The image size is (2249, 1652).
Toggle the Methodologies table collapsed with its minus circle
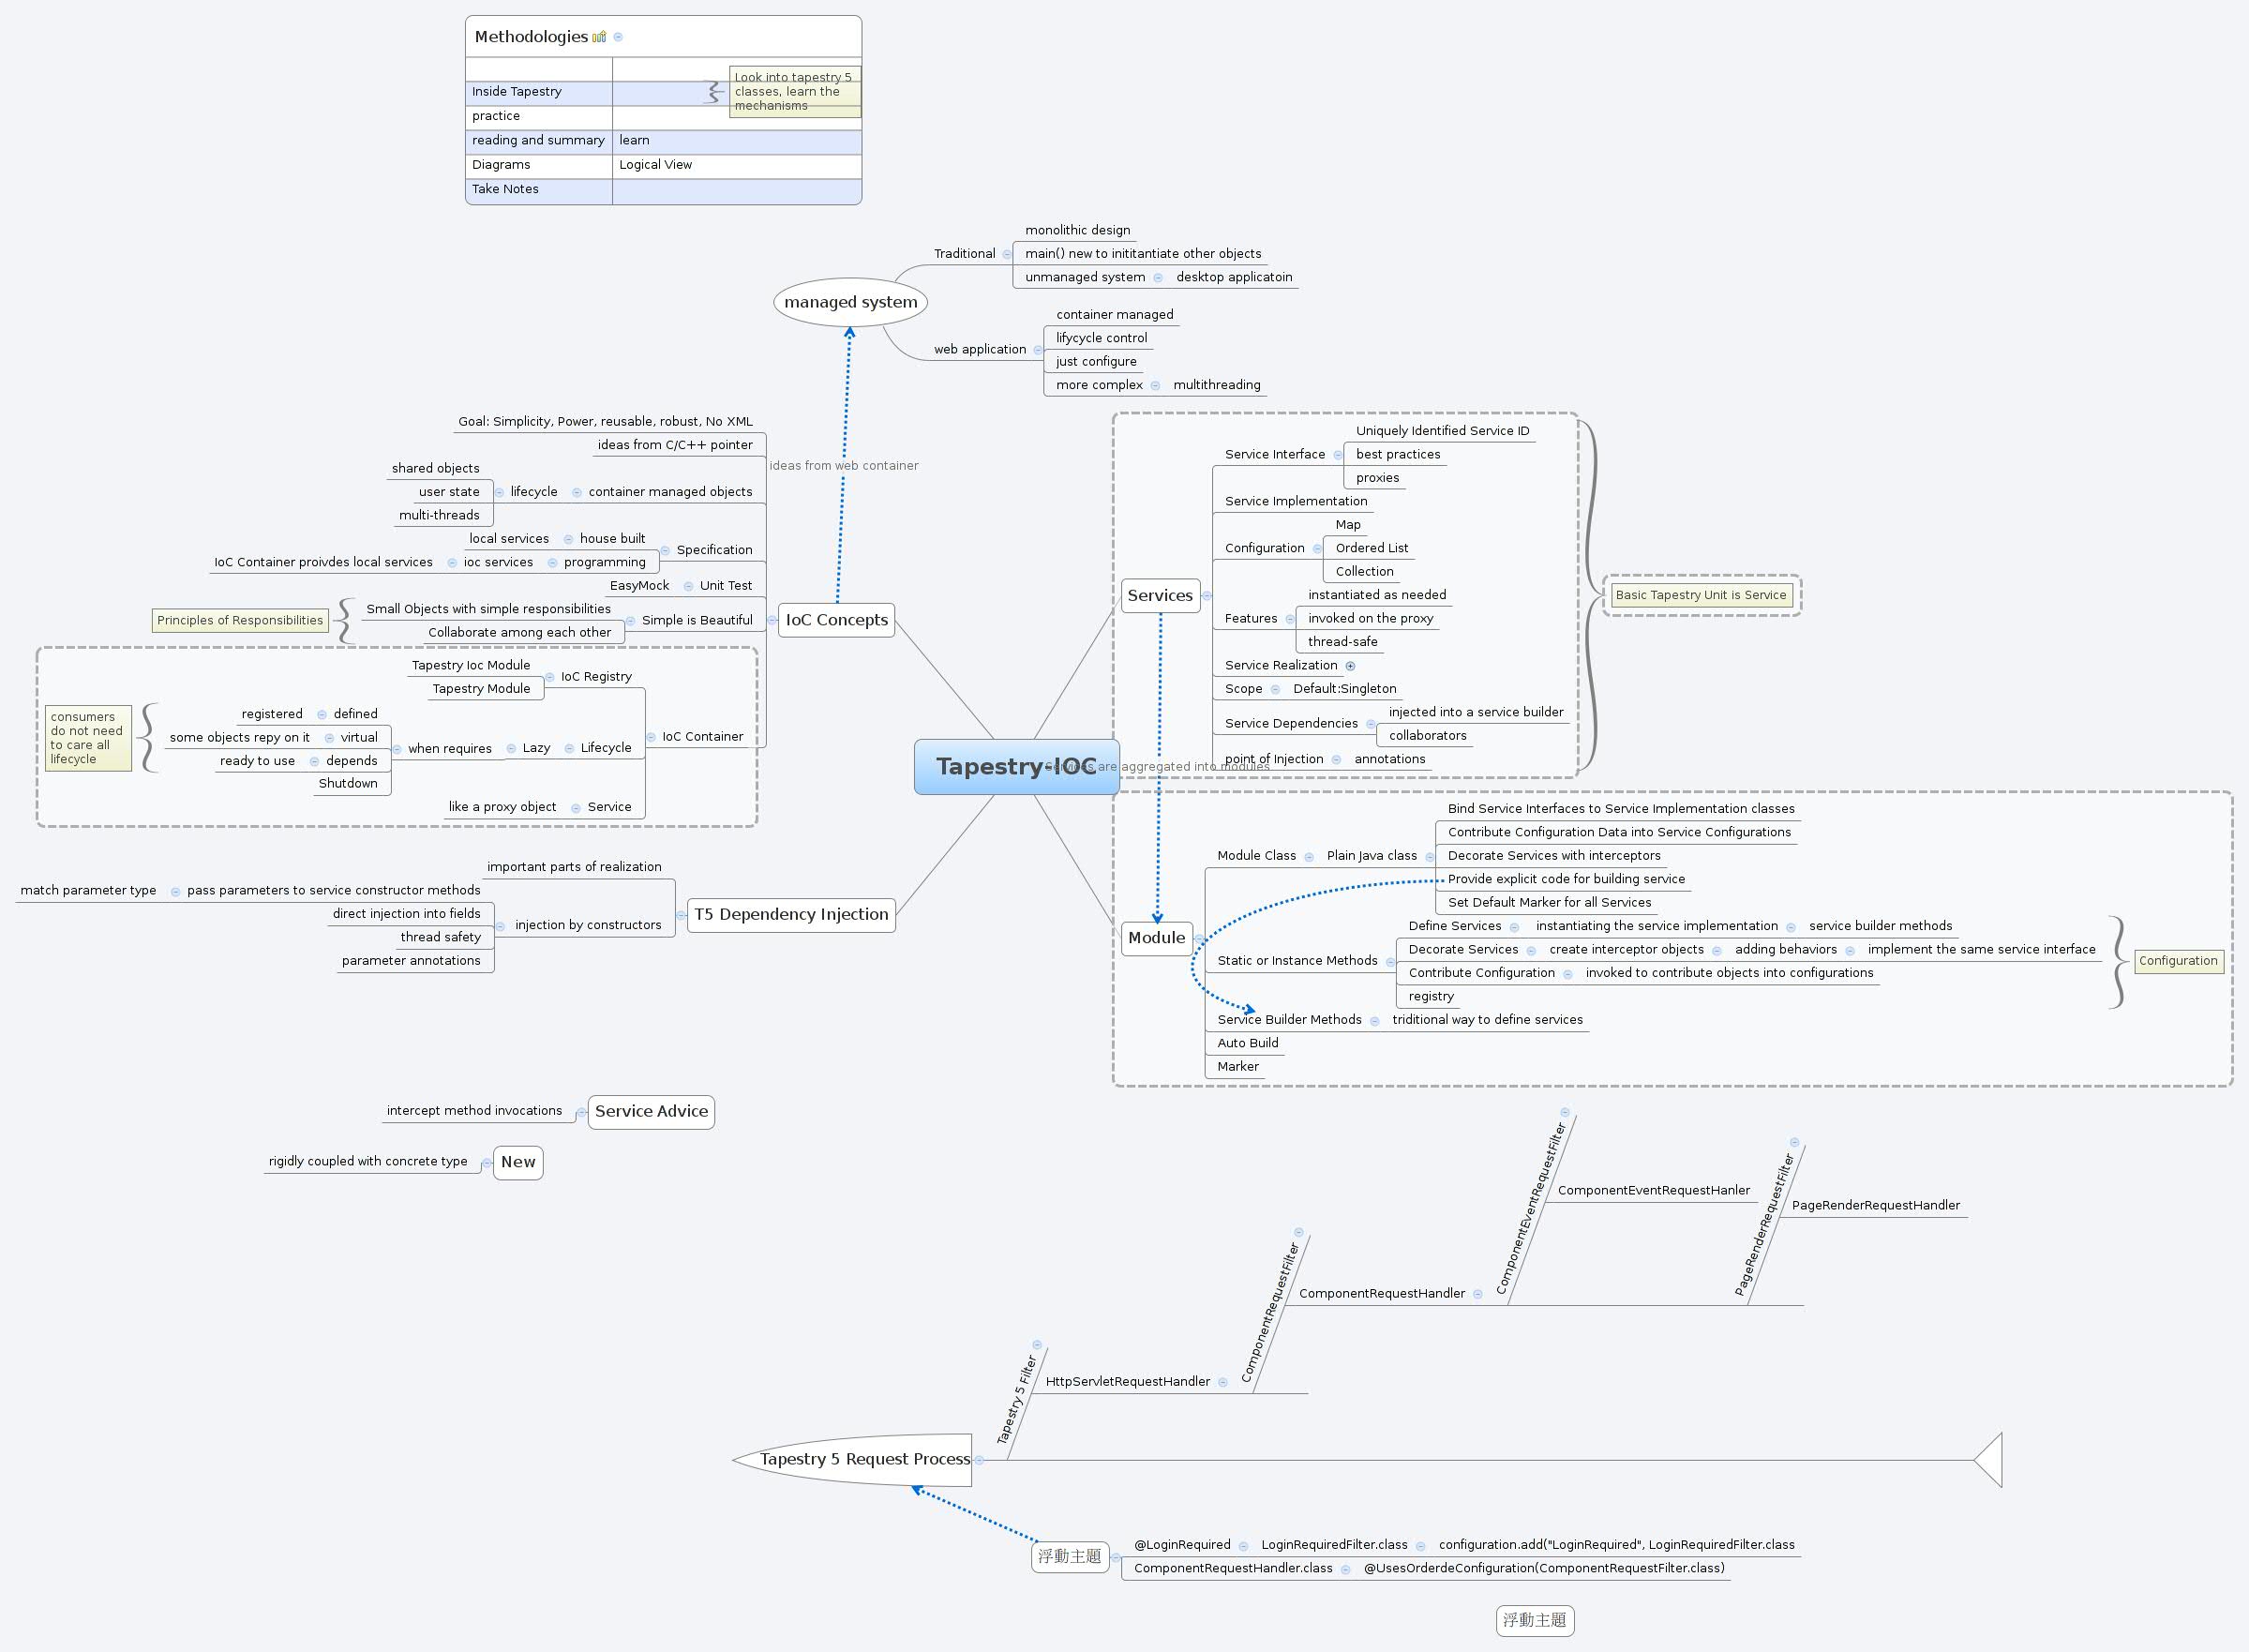pyautogui.click(x=619, y=38)
